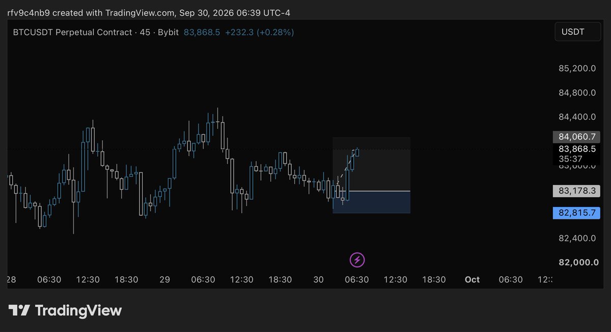Click the 84,800.0 price axis label

click(x=577, y=93)
